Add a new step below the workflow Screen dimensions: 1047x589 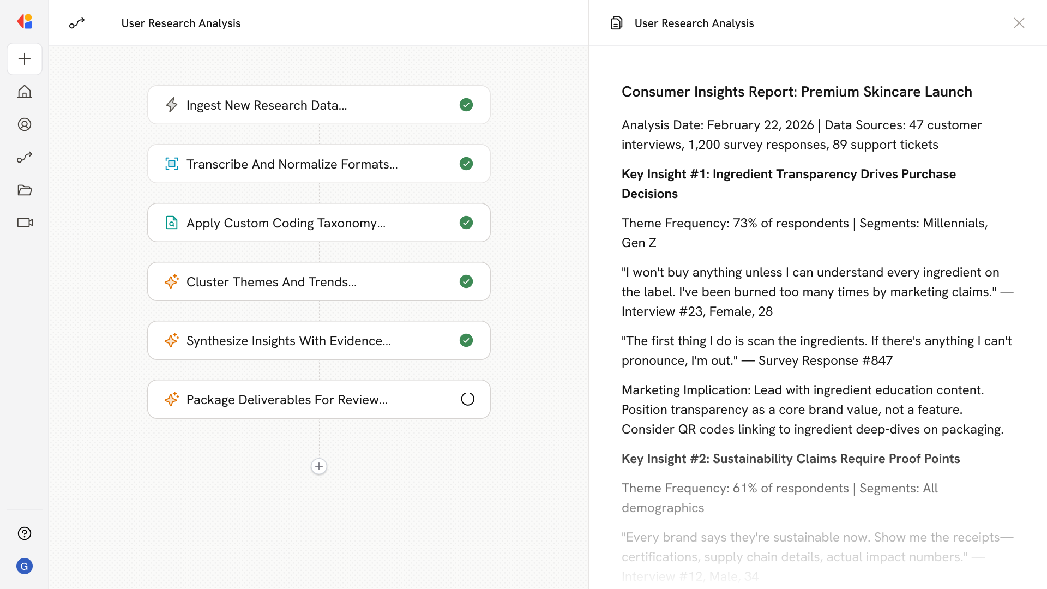319,466
